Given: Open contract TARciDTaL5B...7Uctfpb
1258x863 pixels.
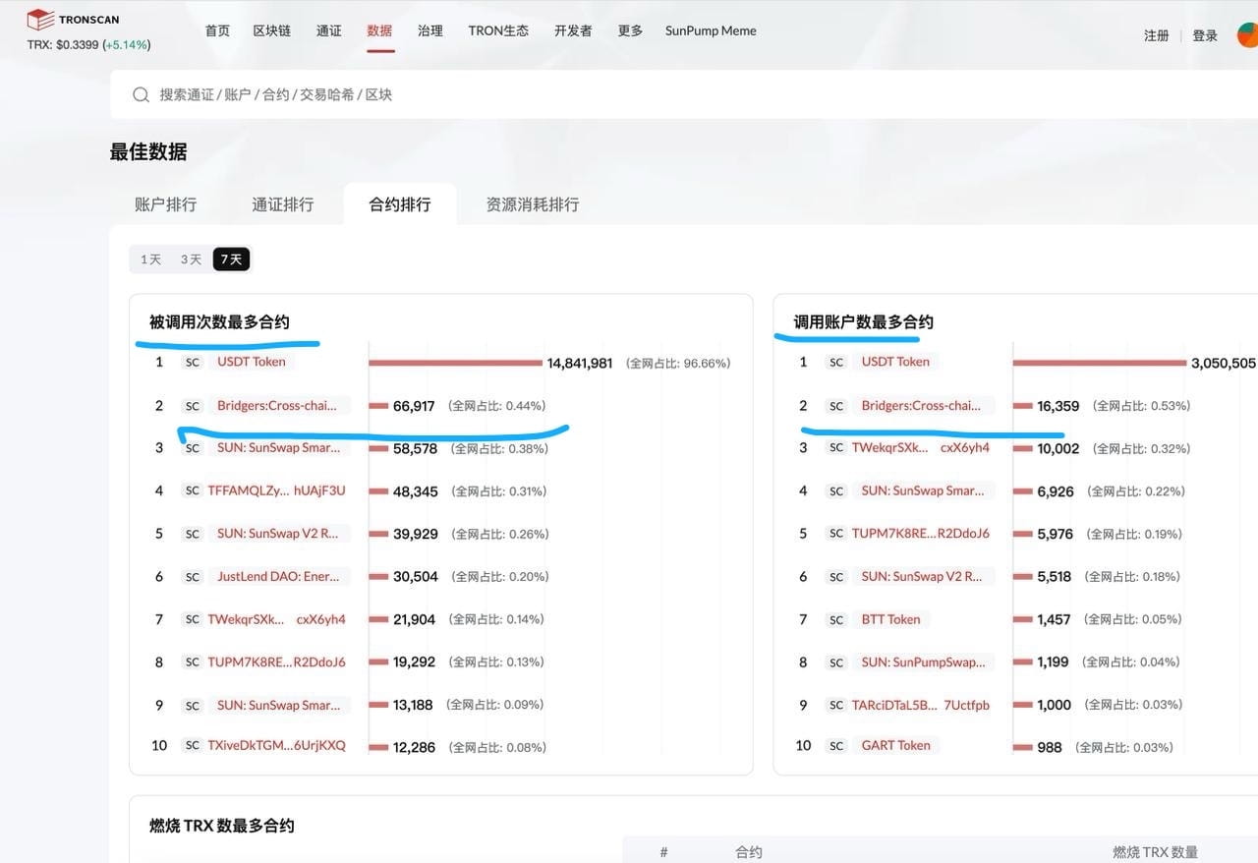Looking at the screenshot, I should tap(921, 706).
